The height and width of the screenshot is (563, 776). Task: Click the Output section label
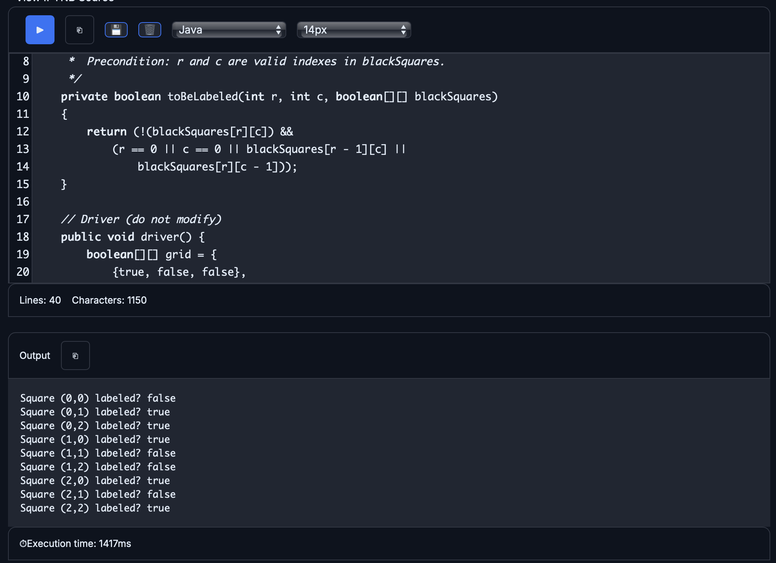(35, 355)
